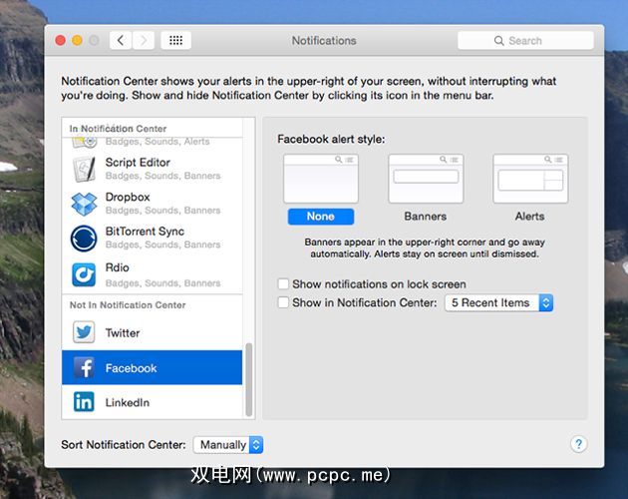Open the 5 Recent Items dropdown
This screenshot has height=499, width=628.
(x=498, y=302)
